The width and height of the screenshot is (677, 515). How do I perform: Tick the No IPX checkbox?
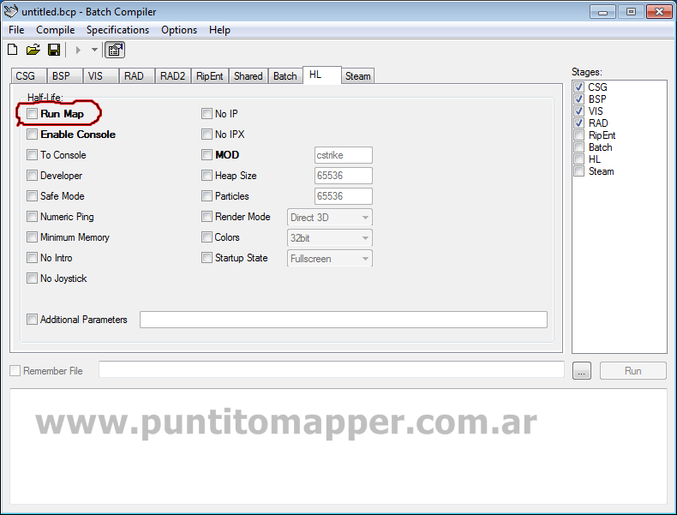coord(207,135)
